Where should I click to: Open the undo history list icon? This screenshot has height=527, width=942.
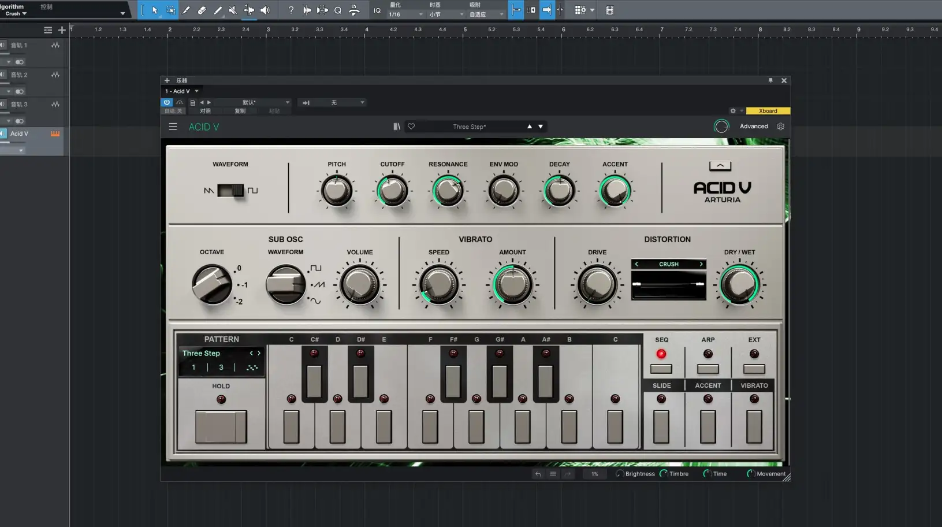[x=553, y=474]
